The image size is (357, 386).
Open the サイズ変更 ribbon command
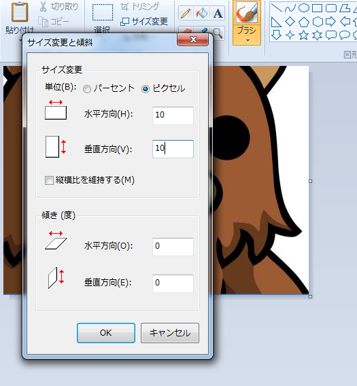144,22
